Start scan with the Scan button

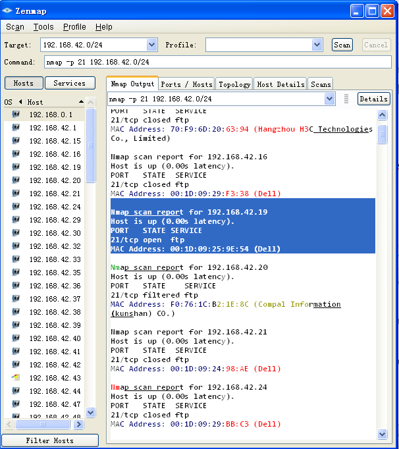coord(342,45)
